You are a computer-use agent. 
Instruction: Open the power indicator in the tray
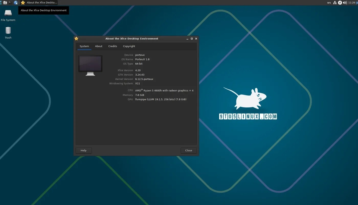340,3
